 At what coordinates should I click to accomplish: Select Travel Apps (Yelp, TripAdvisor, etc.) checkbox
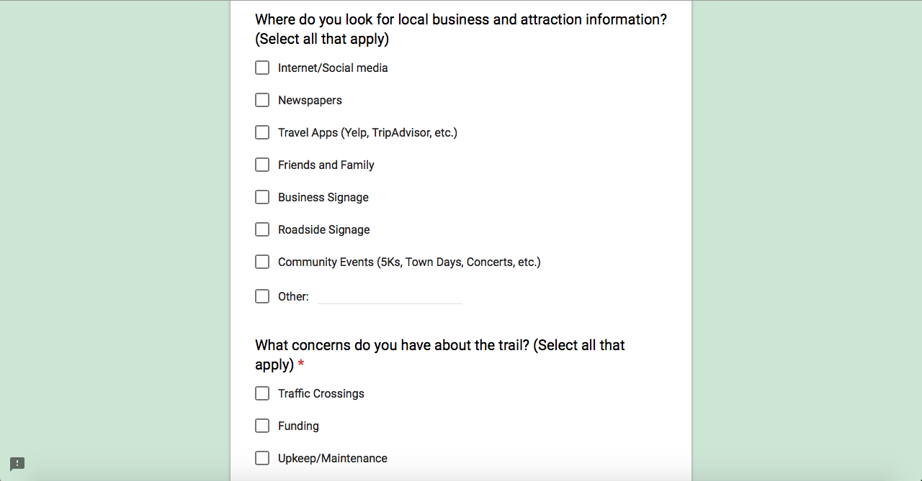262,132
